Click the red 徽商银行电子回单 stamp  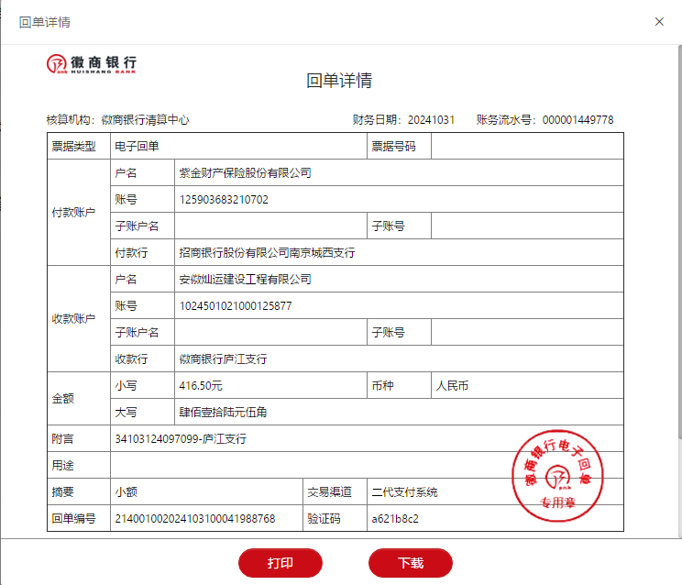(555, 474)
